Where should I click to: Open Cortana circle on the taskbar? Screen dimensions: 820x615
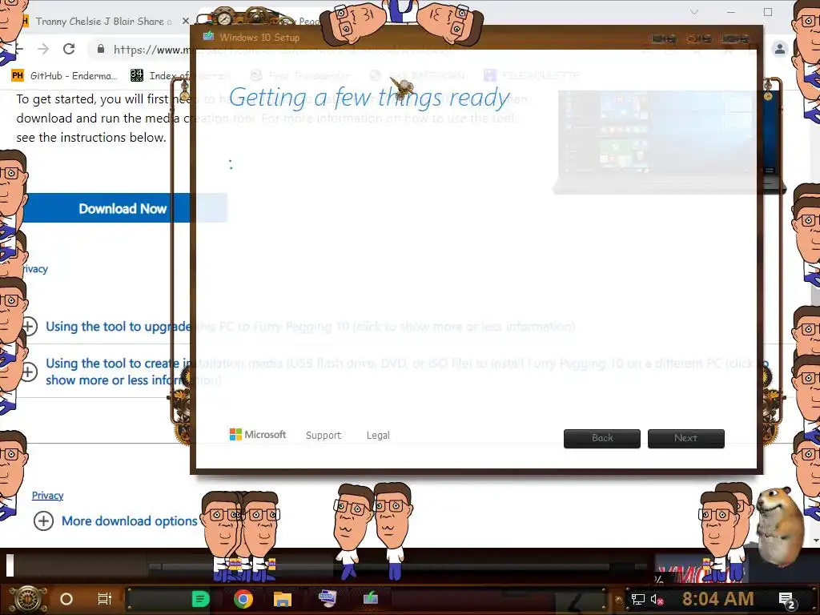(x=66, y=599)
